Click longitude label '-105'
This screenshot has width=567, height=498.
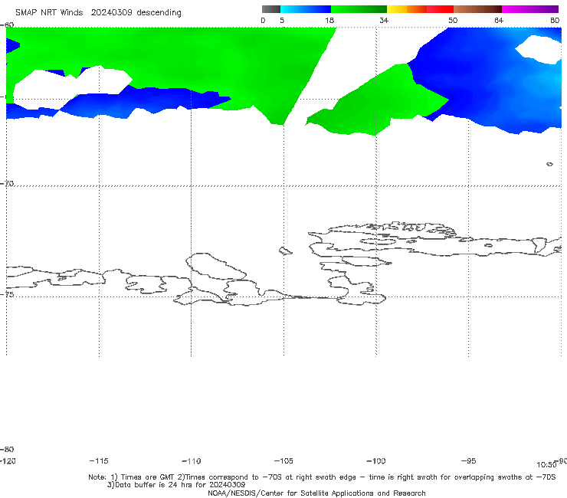[x=283, y=461]
